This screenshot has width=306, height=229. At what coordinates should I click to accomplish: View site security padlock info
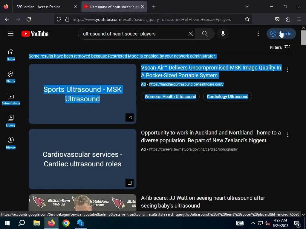67,19
